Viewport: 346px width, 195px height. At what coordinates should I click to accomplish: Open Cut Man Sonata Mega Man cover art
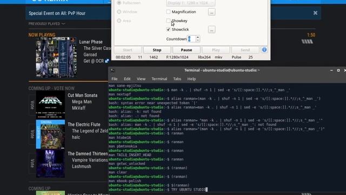click(x=50, y=105)
